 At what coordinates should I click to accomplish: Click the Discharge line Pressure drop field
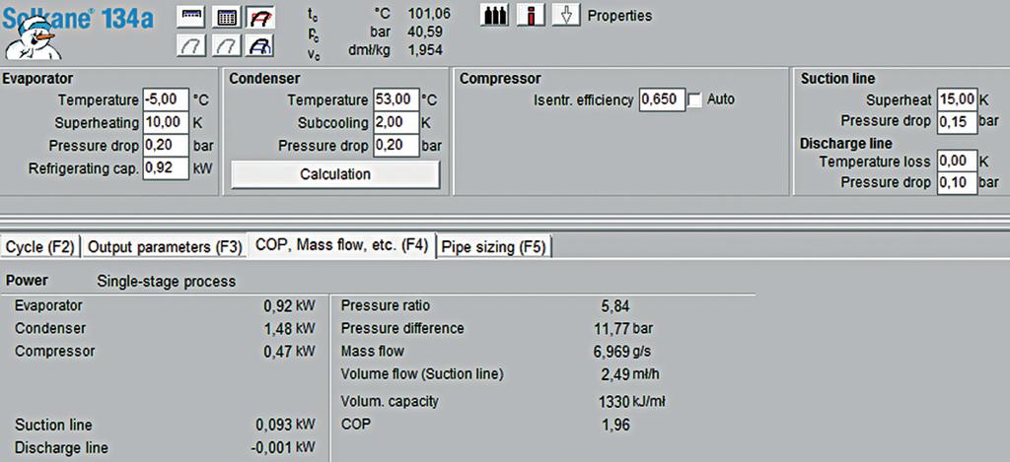tap(957, 183)
